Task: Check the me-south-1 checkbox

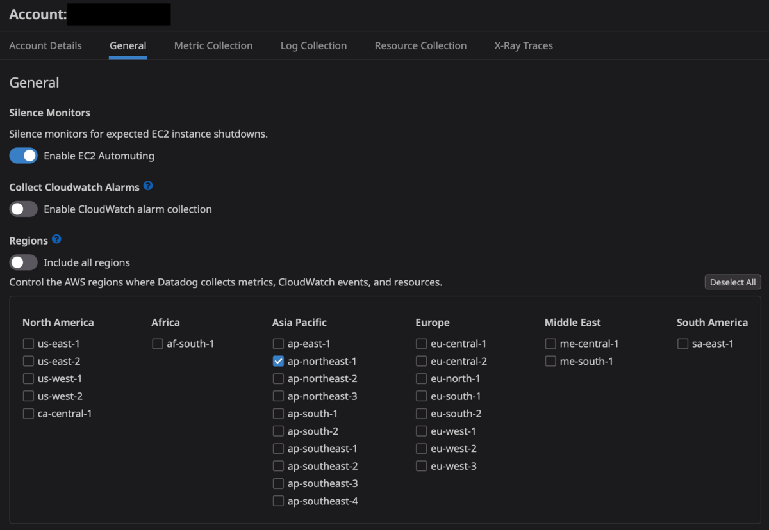Action: 550,361
